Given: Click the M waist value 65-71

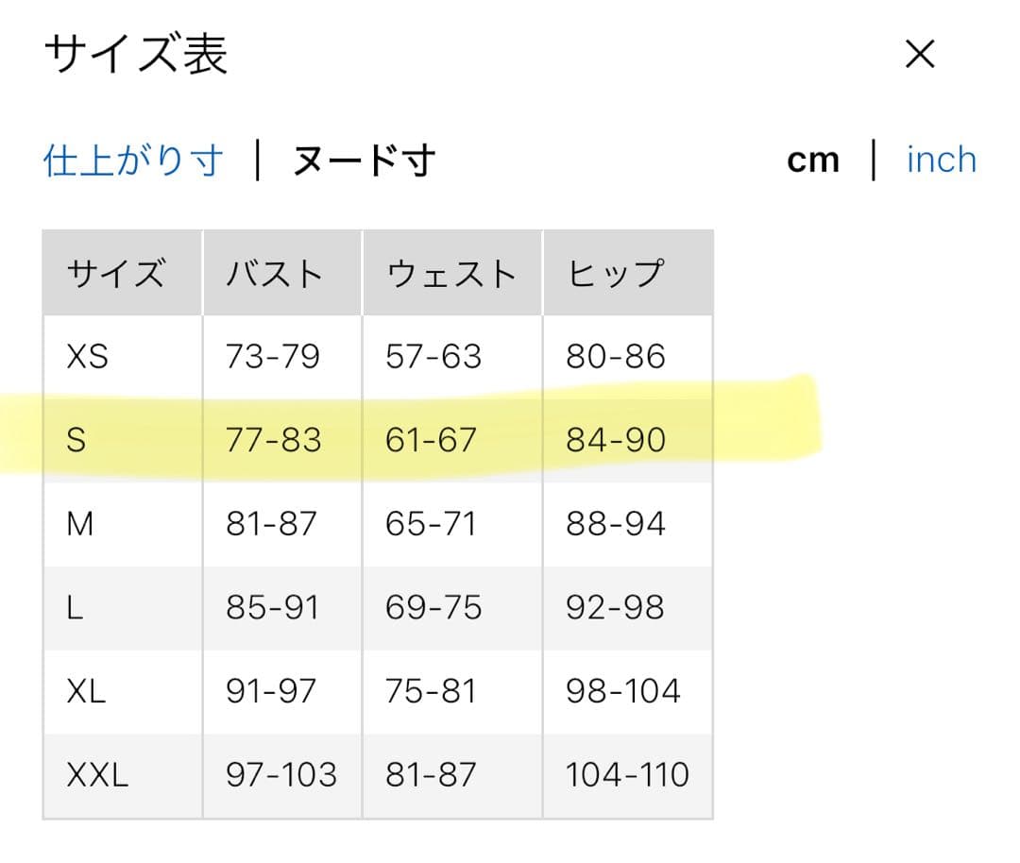Looking at the screenshot, I should 431,523.
